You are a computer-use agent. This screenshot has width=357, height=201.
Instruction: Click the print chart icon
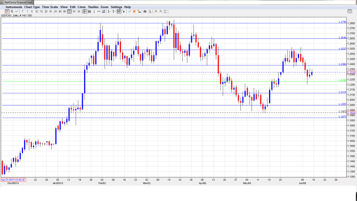tap(145, 11)
